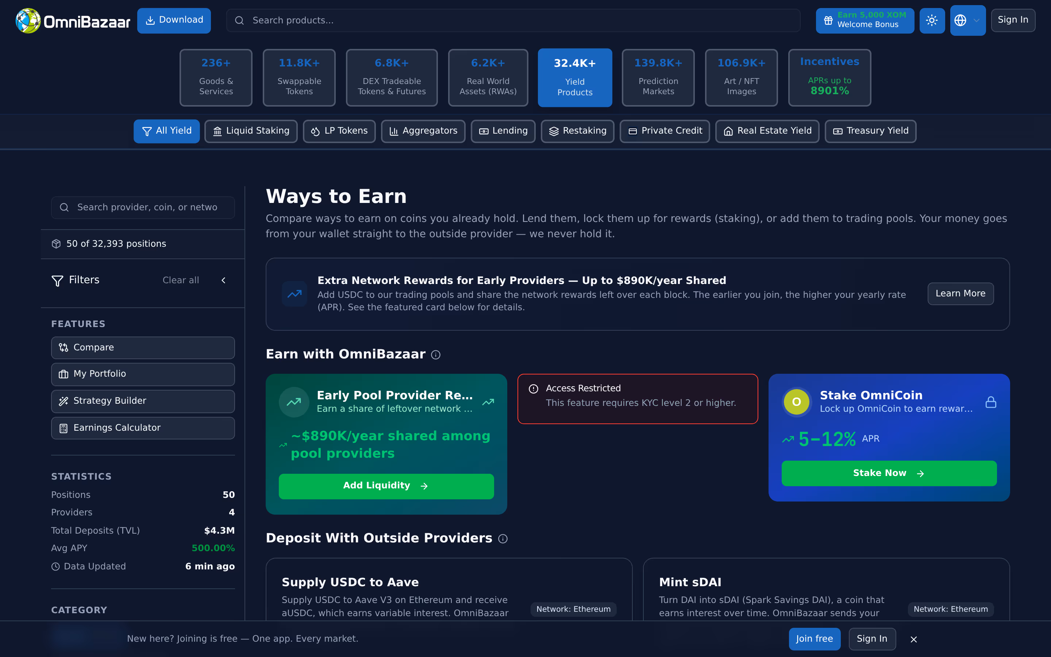Click the info icon beside Deposit With Outside Providers
The image size is (1051, 657).
click(503, 539)
